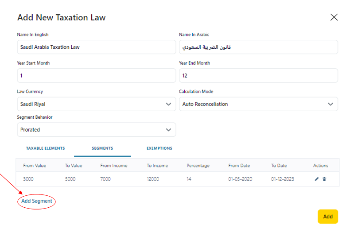This screenshot has height=225, width=346.
Task: Switch to the Taxable Elements tab
Action: pos(45,148)
